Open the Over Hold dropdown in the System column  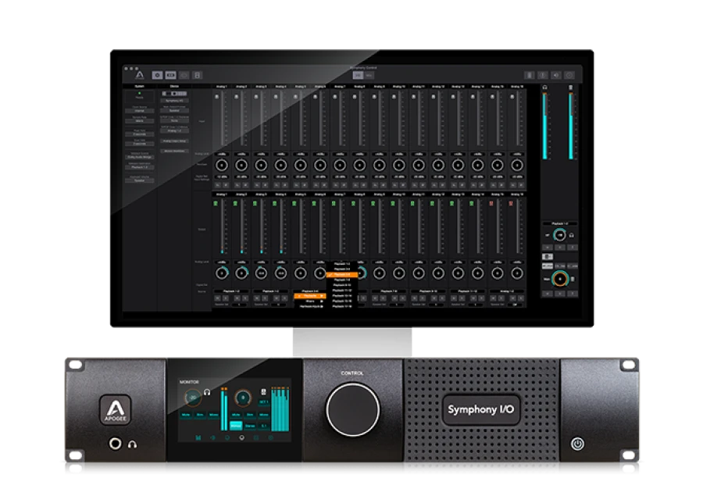click(140, 144)
